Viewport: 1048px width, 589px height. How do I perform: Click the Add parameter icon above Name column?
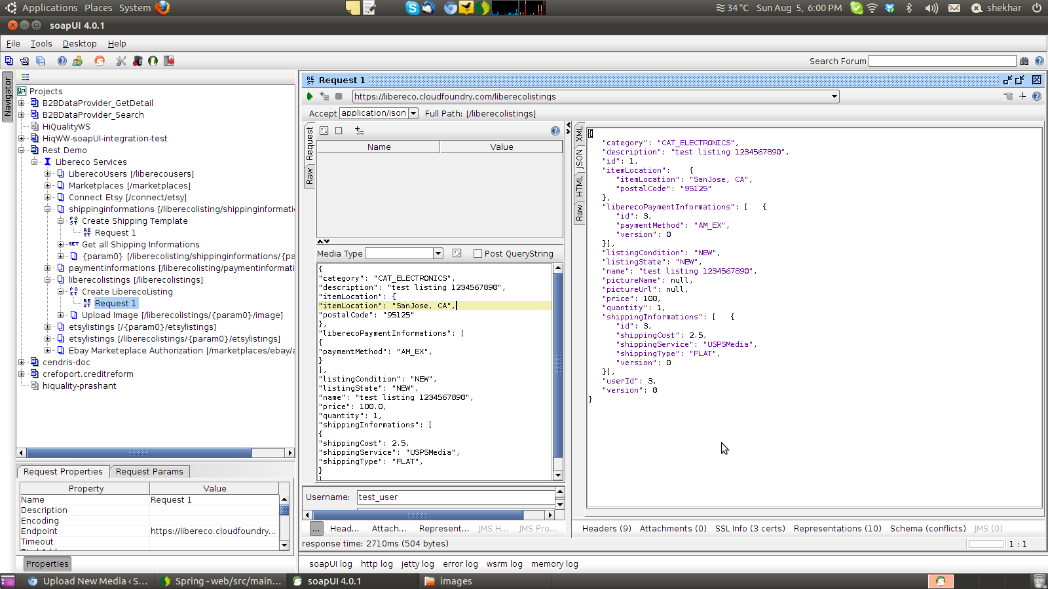coord(360,131)
